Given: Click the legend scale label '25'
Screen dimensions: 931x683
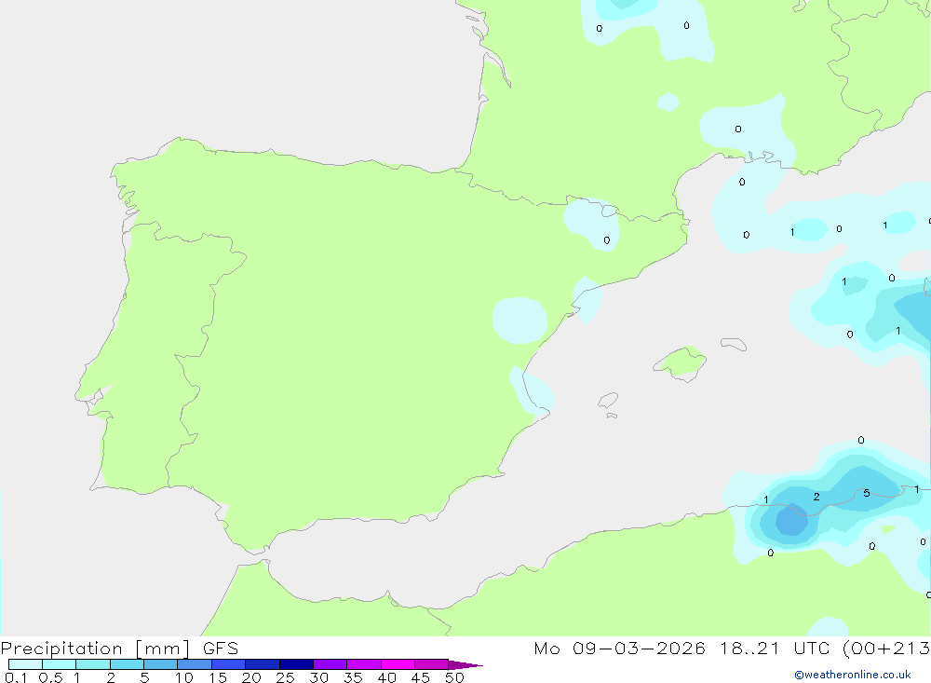Looking at the screenshot, I should [285, 677].
